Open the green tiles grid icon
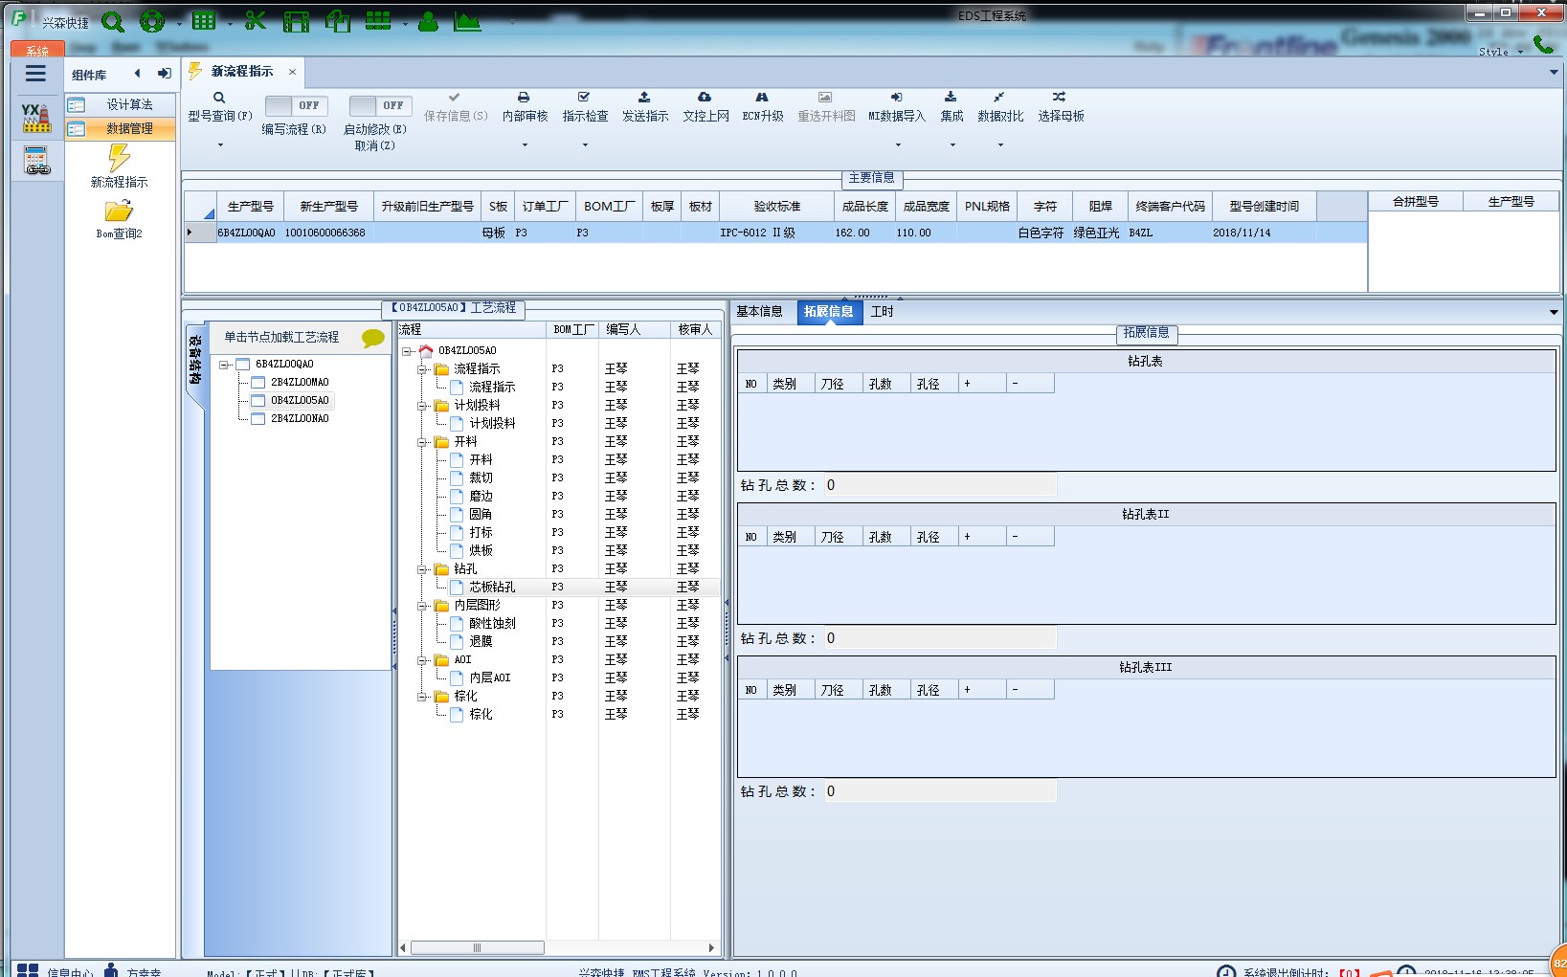The width and height of the screenshot is (1567, 977). pyautogui.click(x=379, y=21)
